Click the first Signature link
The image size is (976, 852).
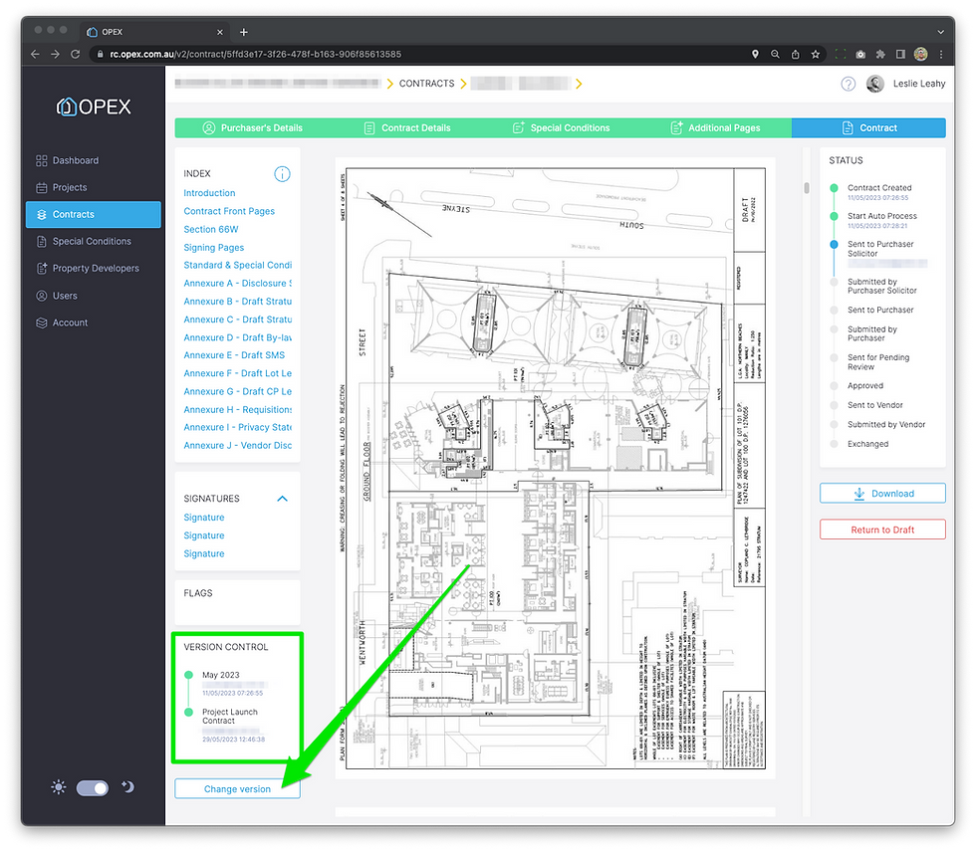coord(203,518)
